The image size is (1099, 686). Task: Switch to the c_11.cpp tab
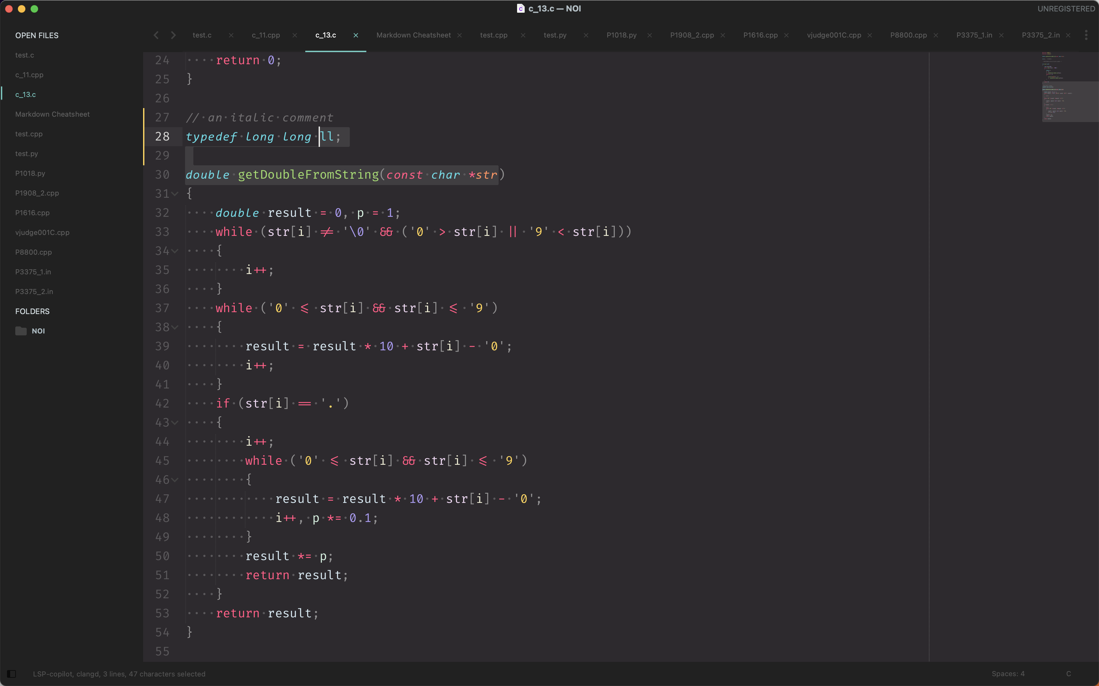(x=266, y=35)
